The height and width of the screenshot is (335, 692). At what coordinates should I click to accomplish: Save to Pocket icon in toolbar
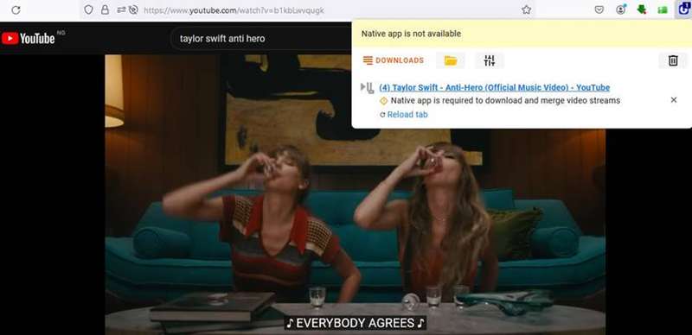tap(599, 9)
